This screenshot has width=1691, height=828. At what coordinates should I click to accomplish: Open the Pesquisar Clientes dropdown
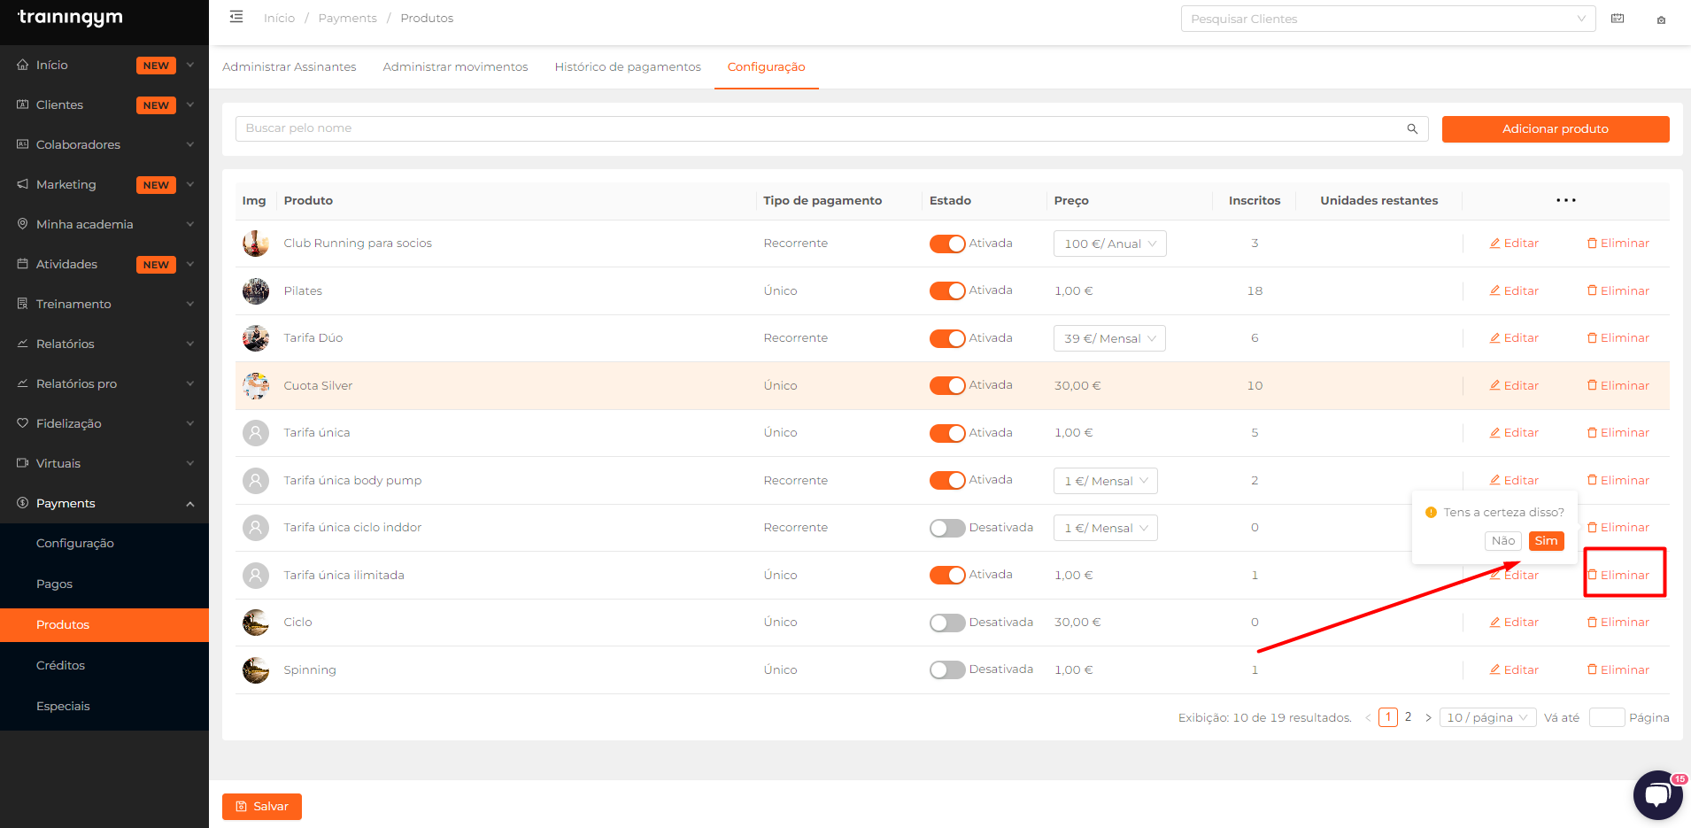(1388, 19)
